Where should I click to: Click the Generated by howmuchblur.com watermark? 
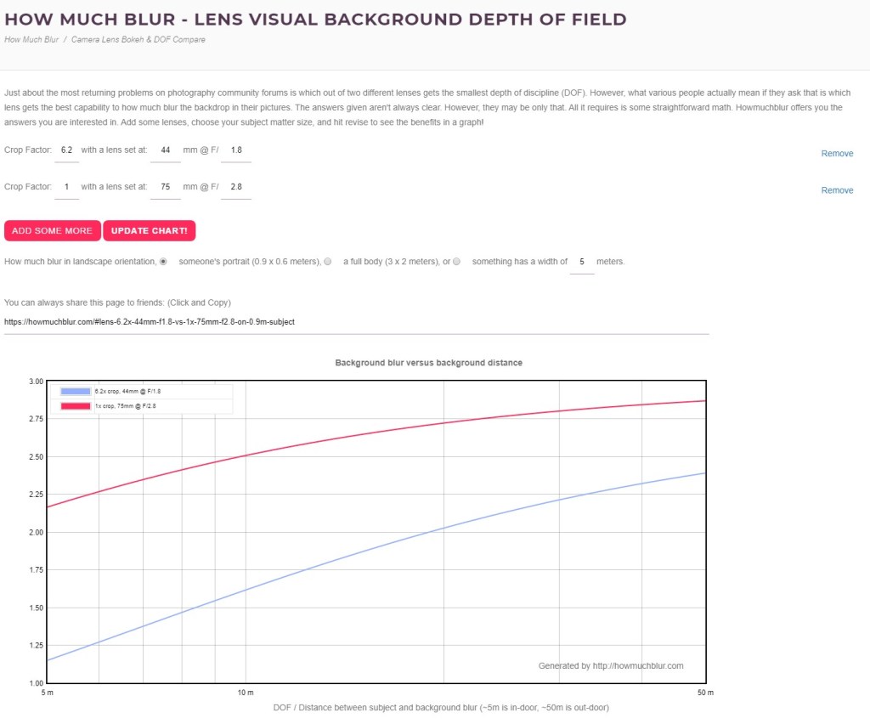611,666
